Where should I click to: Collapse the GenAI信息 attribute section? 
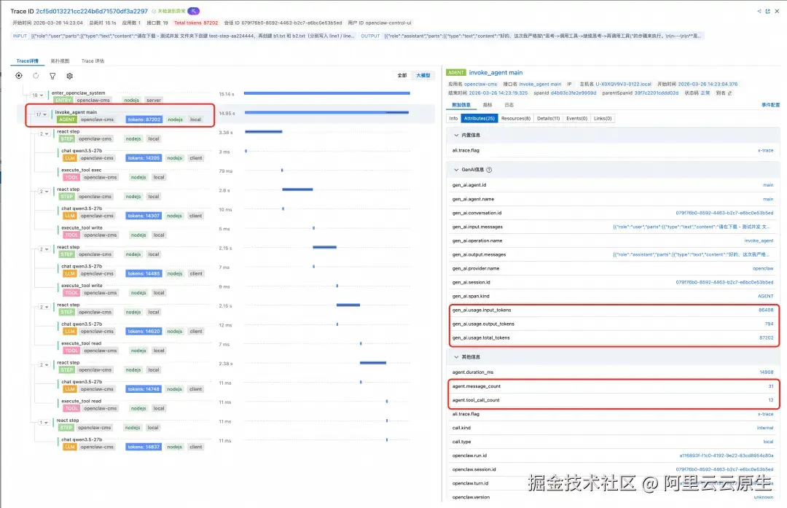[456, 169]
